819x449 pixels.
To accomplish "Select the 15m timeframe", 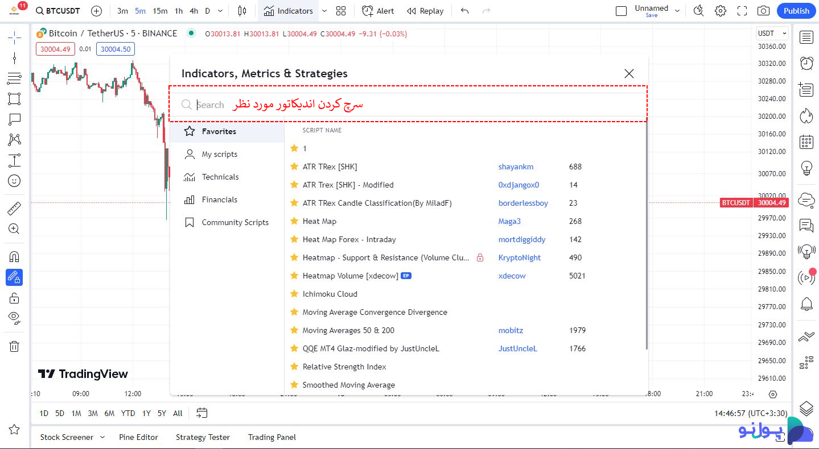I will [160, 11].
